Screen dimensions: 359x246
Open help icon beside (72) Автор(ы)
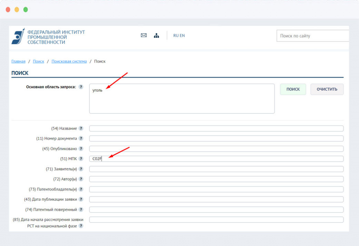pos(81,179)
